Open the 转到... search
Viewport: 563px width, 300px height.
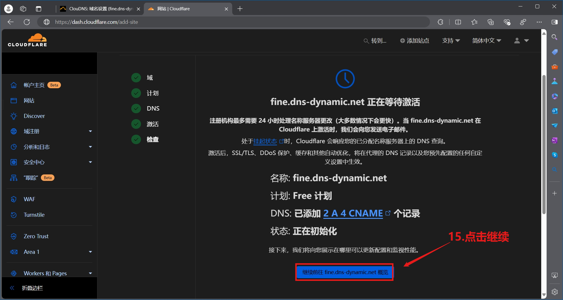375,41
